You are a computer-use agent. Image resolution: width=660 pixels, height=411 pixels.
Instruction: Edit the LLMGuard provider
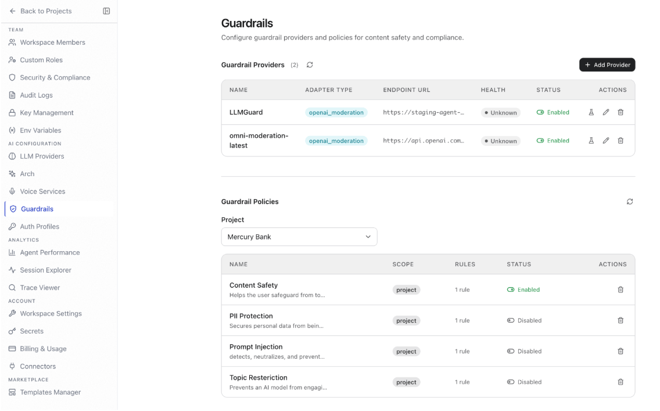tap(606, 112)
